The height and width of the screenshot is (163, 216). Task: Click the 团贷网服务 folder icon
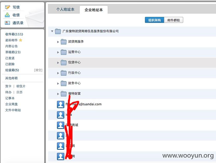click(x=63, y=42)
